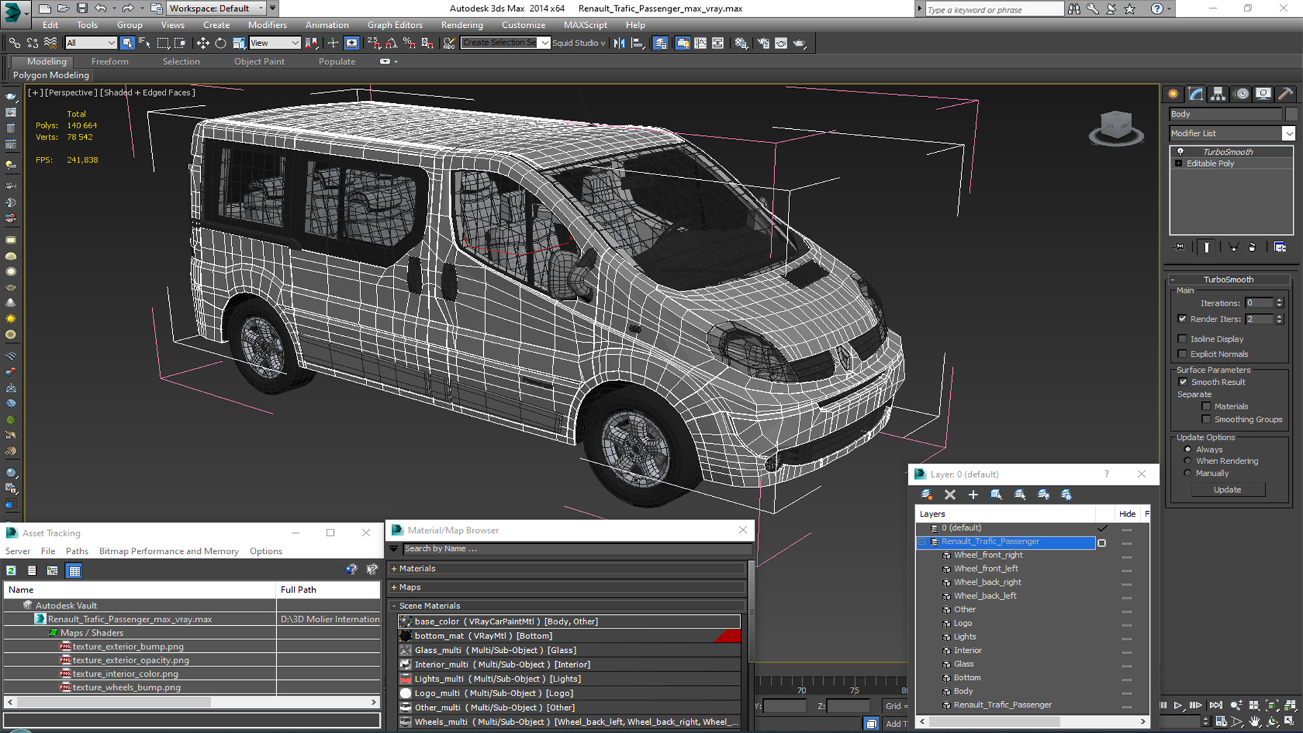
Task: Click the Shaded + Edged Faces viewport label
Action: point(148,92)
